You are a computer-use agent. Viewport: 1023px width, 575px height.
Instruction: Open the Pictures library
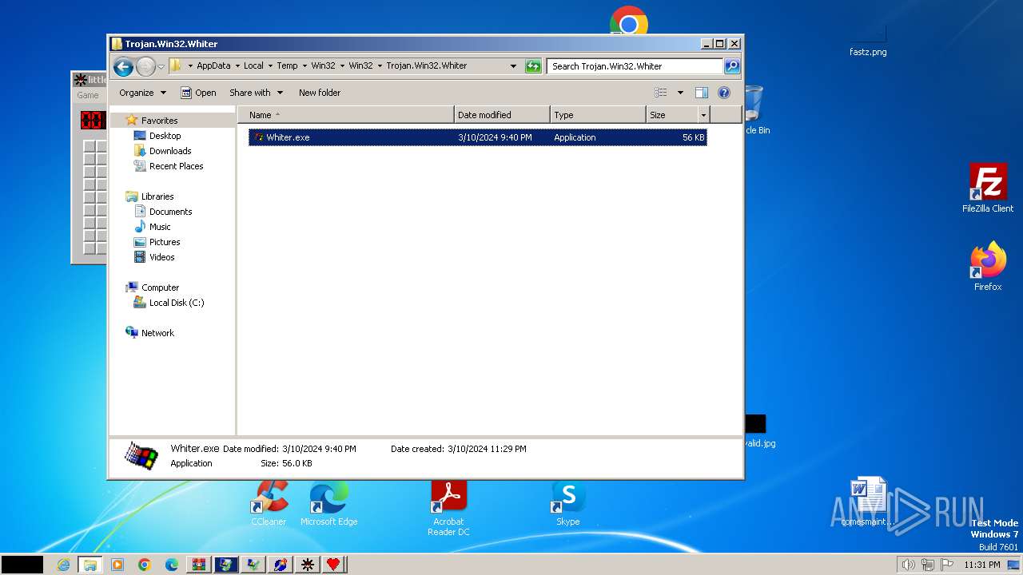pyautogui.click(x=165, y=242)
